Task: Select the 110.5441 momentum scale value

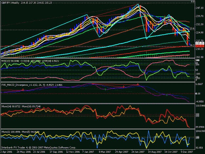Action: [200, 106]
